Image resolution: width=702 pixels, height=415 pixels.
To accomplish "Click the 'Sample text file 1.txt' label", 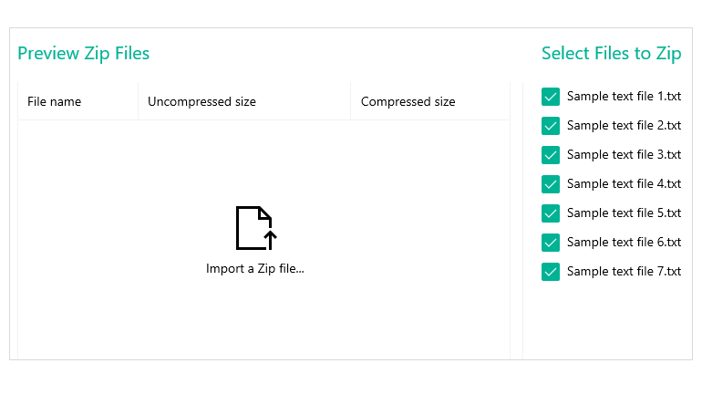I will tap(624, 97).
